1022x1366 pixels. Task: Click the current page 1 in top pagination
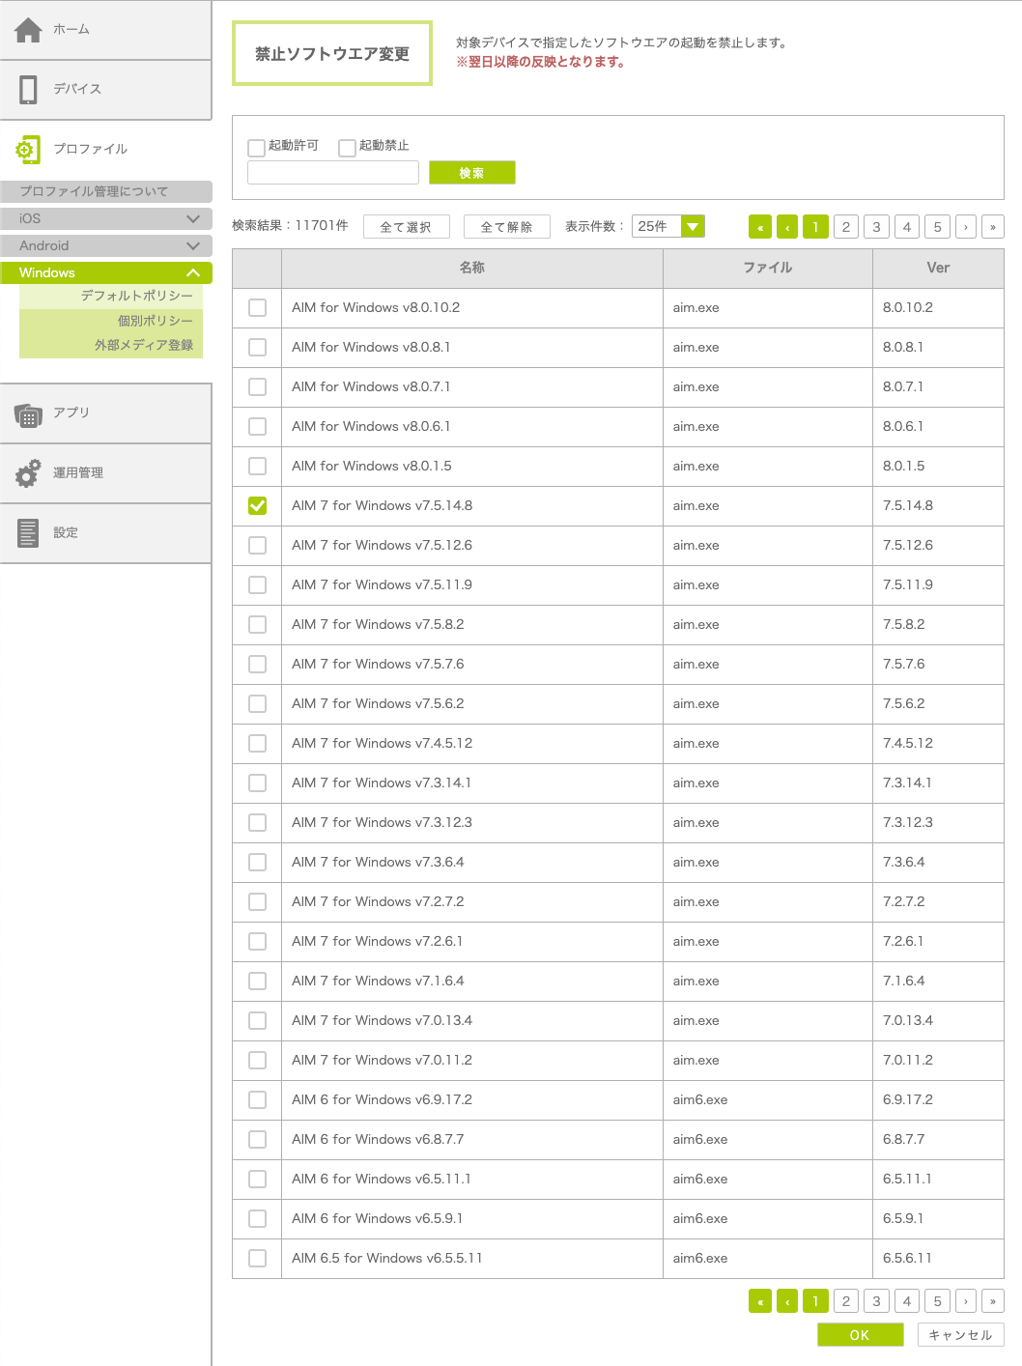pos(815,227)
